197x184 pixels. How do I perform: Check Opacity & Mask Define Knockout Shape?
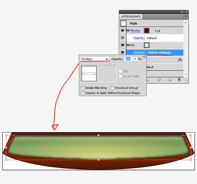[x=82, y=93]
